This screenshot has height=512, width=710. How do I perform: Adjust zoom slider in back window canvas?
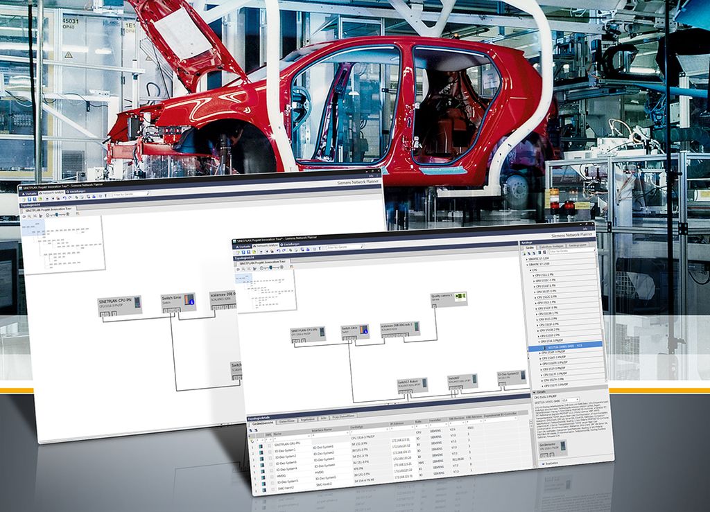tap(57, 214)
